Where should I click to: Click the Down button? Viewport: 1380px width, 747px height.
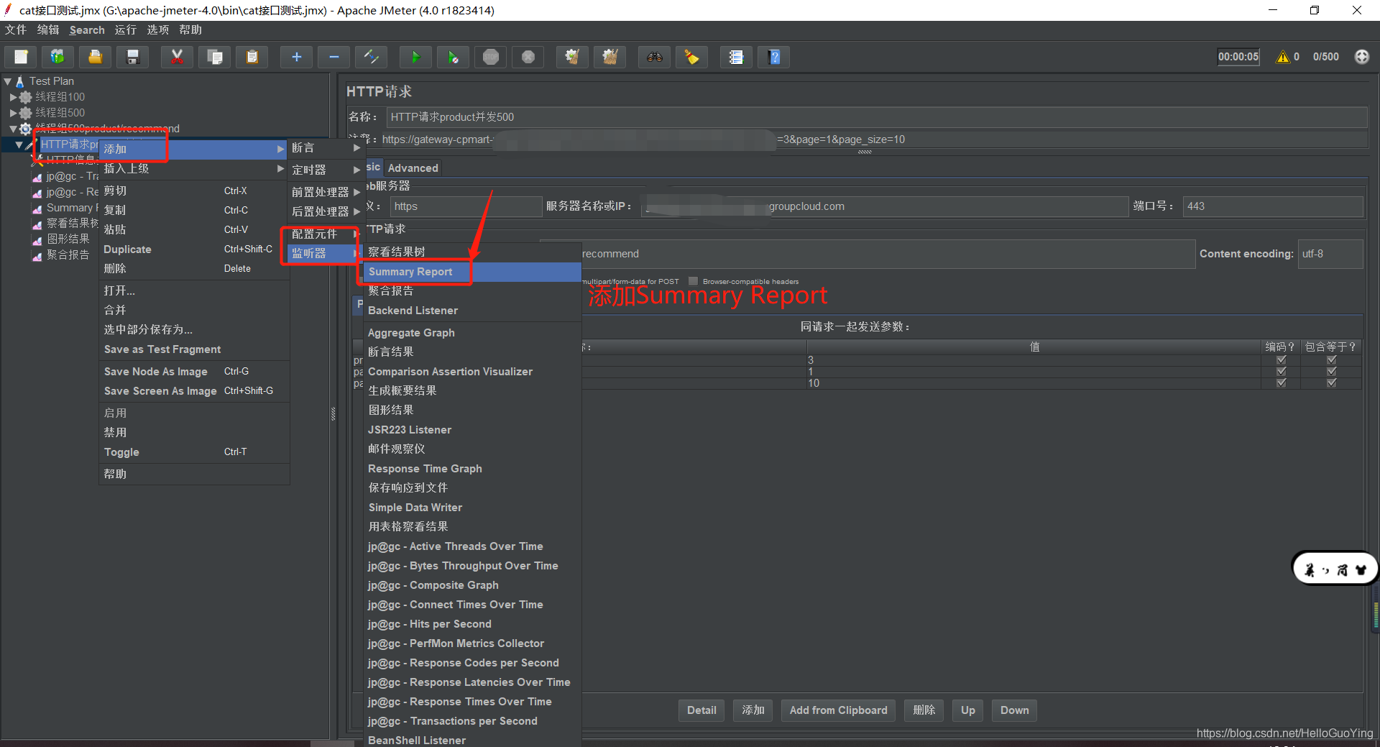point(1014,710)
